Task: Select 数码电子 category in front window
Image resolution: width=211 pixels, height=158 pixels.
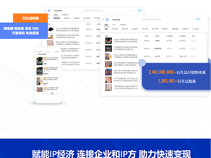Action: pos(165,29)
